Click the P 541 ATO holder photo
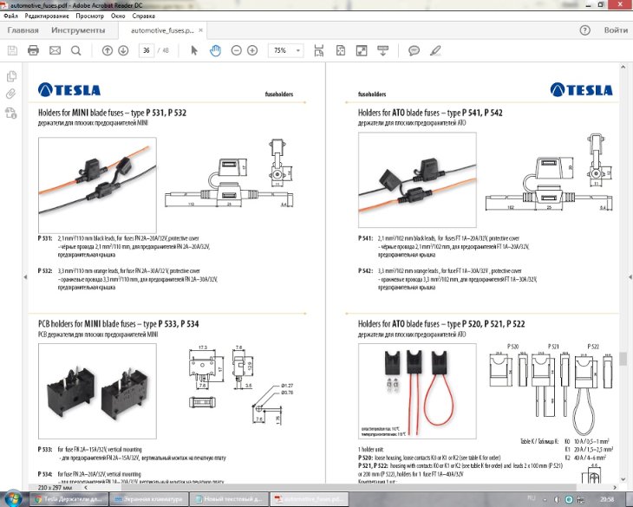Viewport: 633px width, 507px height. 417,180
